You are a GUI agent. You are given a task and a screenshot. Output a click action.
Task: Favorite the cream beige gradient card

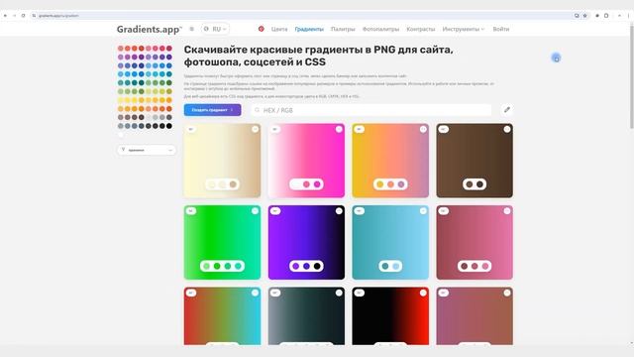point(255,129)
